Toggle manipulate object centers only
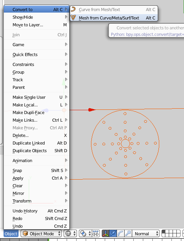The width and height of the screenshot is (184, 241). click(x=96, y=234)
